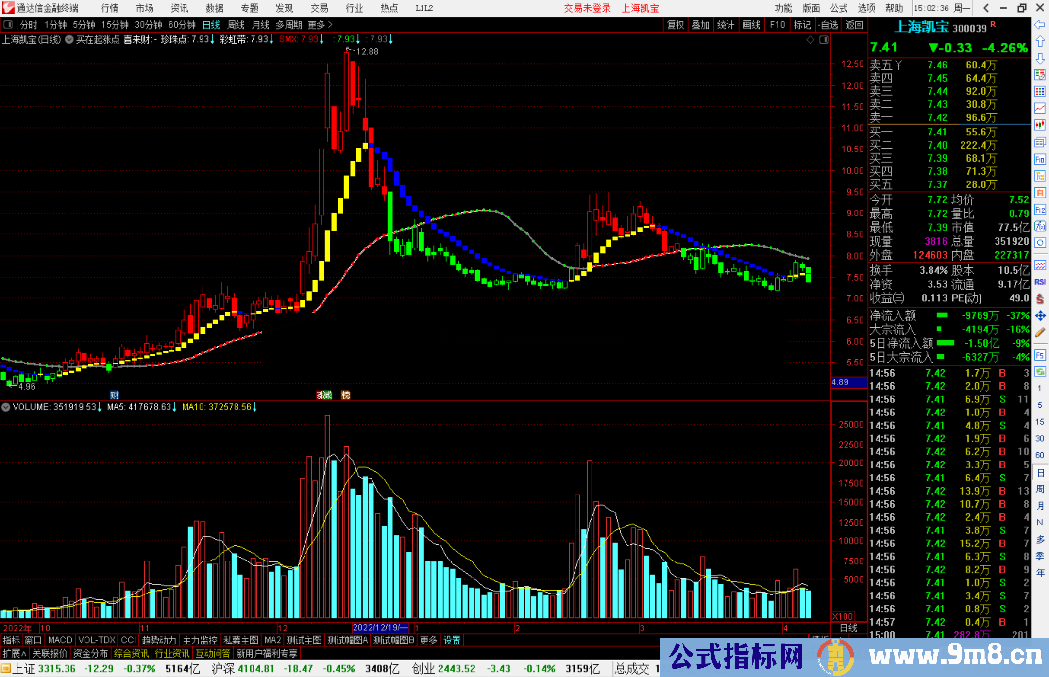Click the 设置 settings link in indicator bar

[452, 640]
